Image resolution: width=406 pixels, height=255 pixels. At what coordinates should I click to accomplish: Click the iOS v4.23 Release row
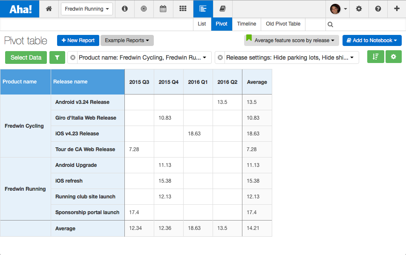pyautogui.click(x=88, y=134)
